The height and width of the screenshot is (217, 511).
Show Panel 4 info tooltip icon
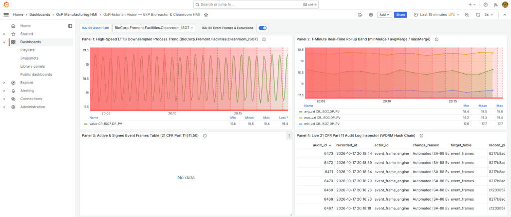click(x=422, y=136)
